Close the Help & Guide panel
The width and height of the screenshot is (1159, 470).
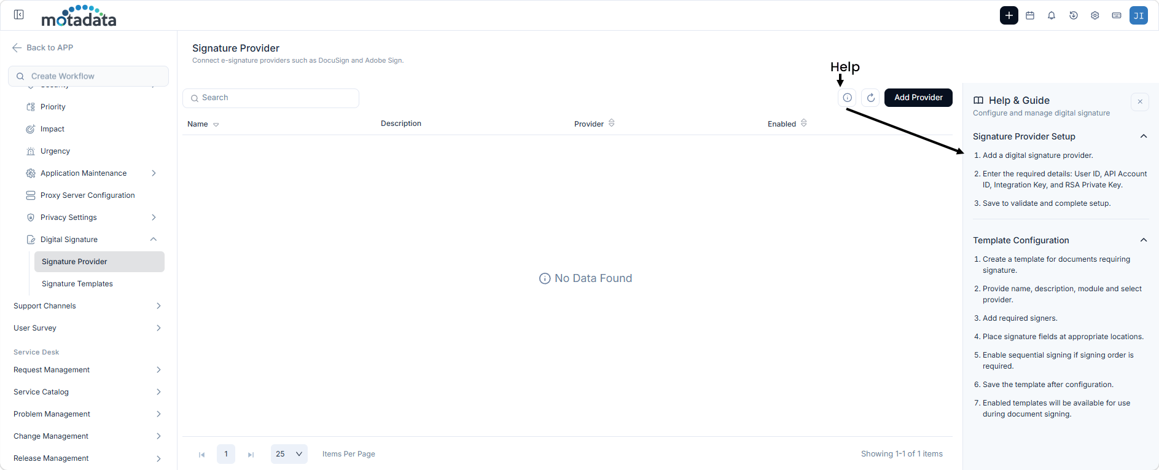[1140, 102]
